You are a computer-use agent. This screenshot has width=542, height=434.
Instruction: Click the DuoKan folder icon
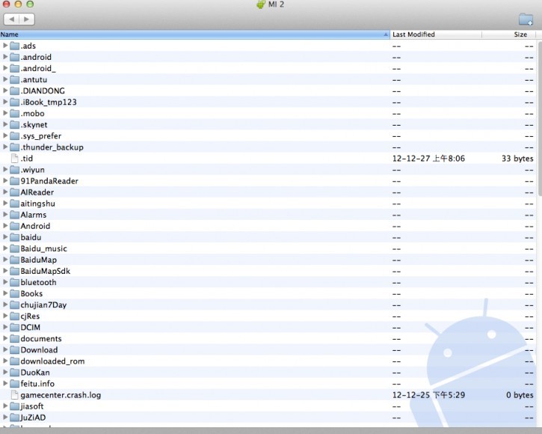tap(14, 373)
